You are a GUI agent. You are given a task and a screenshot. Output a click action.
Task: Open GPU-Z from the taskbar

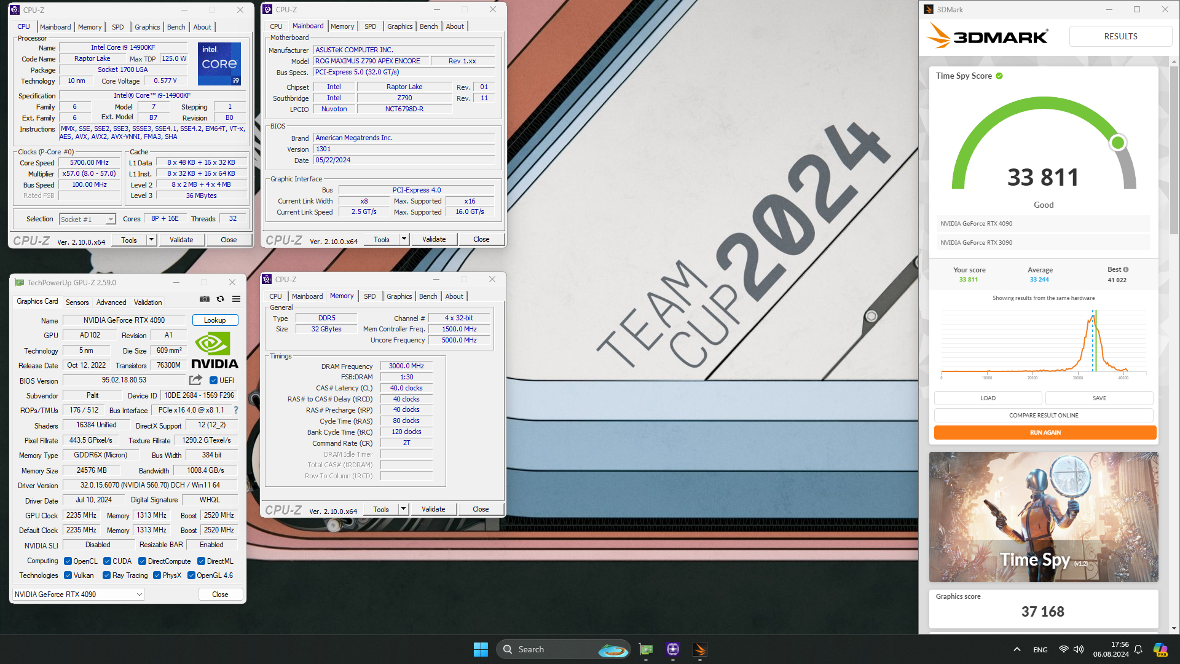pos(646,649)
